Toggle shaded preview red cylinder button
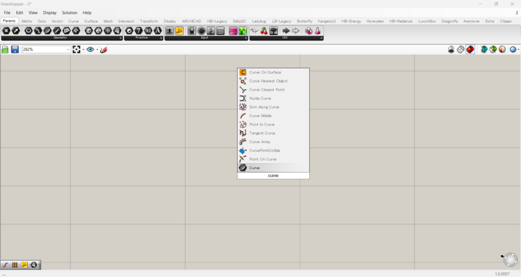Viewport: 521px width, 277px height. pyautogui.click(x=470, y=49)
